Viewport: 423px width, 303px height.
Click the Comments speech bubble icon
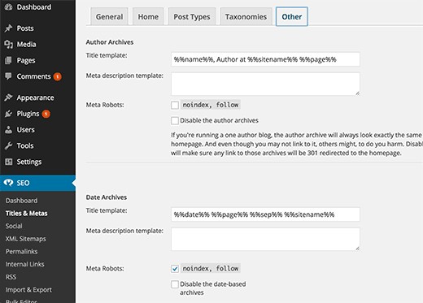(x=8, y=76)
